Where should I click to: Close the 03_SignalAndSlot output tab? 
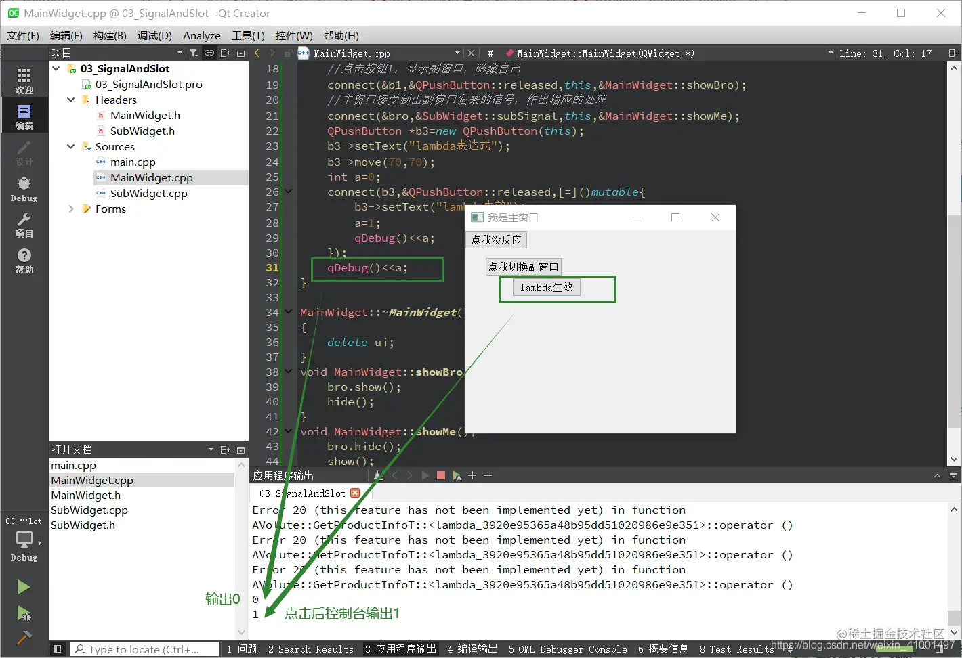355,493
